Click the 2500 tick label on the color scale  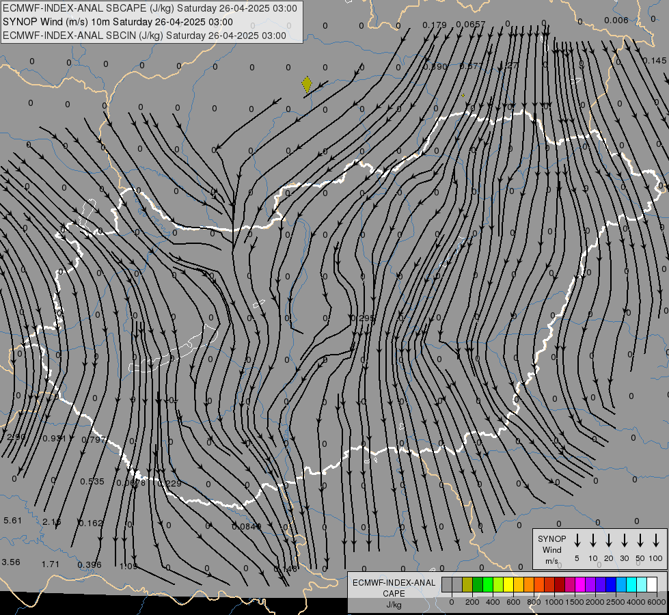click(615, 602)
